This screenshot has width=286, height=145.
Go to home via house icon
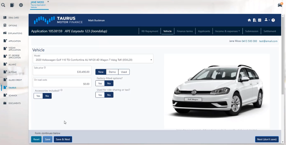(249, 20)
